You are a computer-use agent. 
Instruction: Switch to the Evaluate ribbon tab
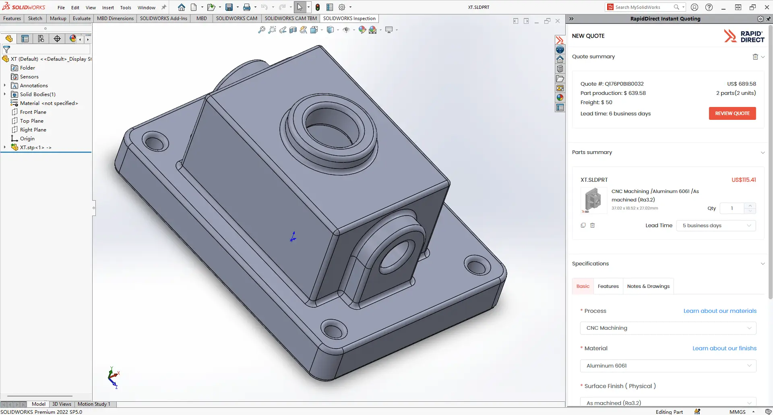(x=82, y=18)
